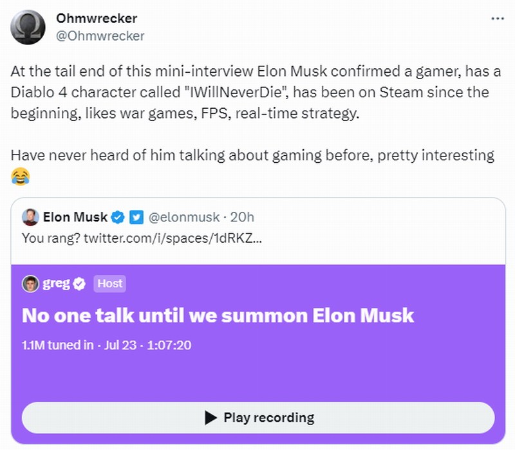The image size is (515, 450).
Task: Open the Ohmwrecker display name link
Action: pyautogui.click(x=97, y=18)
